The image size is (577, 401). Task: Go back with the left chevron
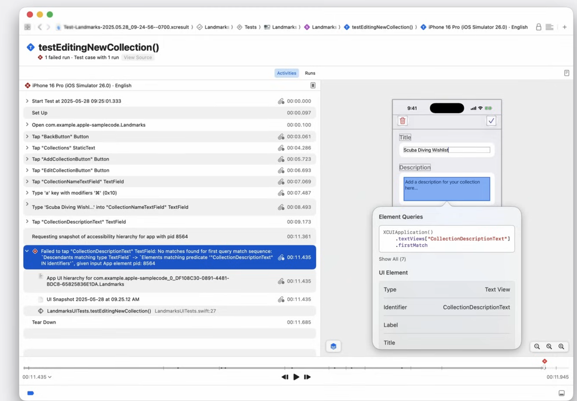click(x=40, y=27)
